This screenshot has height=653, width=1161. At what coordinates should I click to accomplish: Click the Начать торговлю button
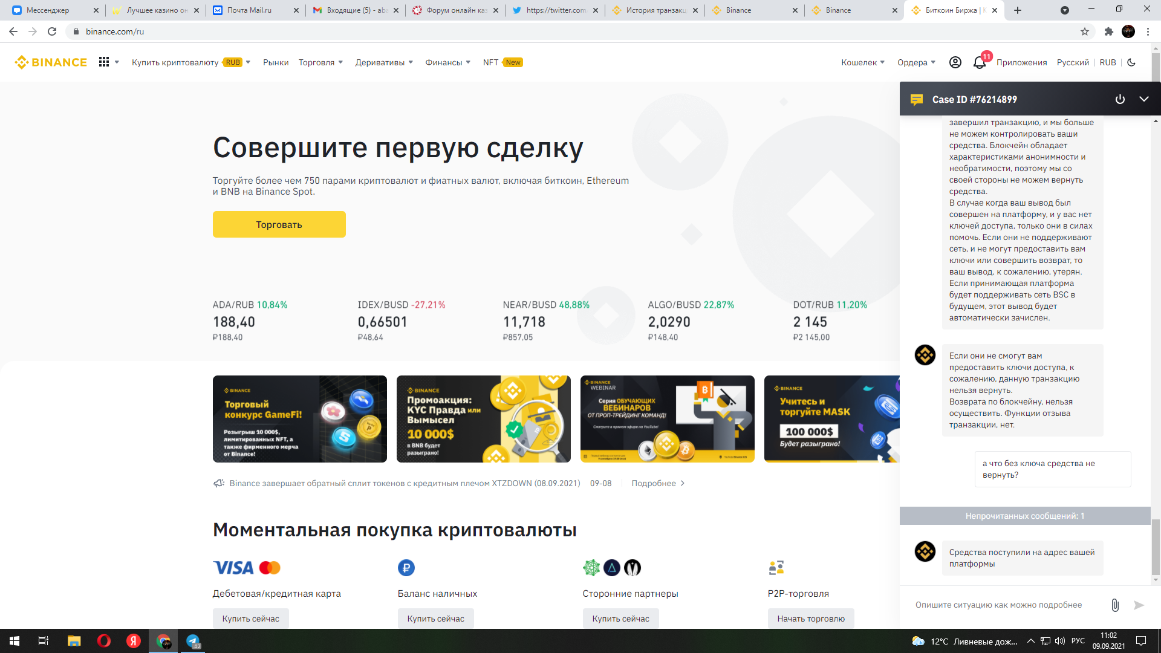[x=811, y=619]
